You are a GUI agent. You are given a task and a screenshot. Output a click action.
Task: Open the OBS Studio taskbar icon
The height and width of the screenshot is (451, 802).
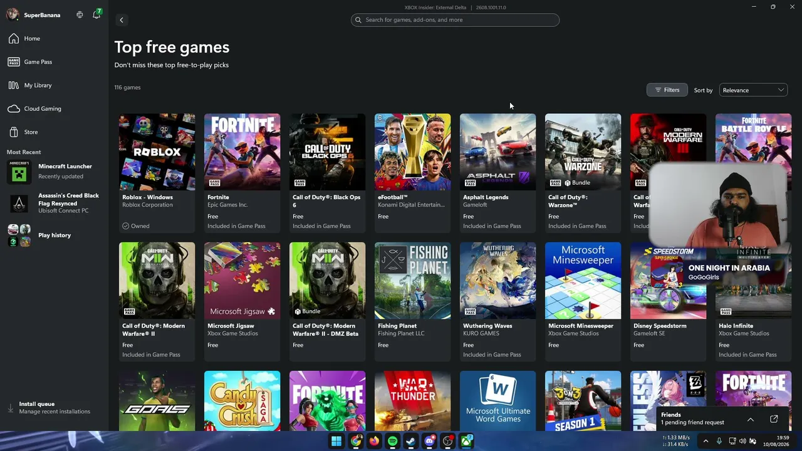tap(448, 441)
